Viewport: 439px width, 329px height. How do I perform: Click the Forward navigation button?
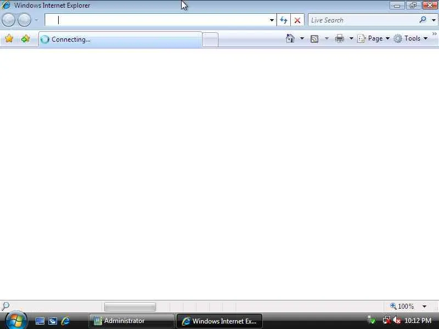tap(24, 20)
